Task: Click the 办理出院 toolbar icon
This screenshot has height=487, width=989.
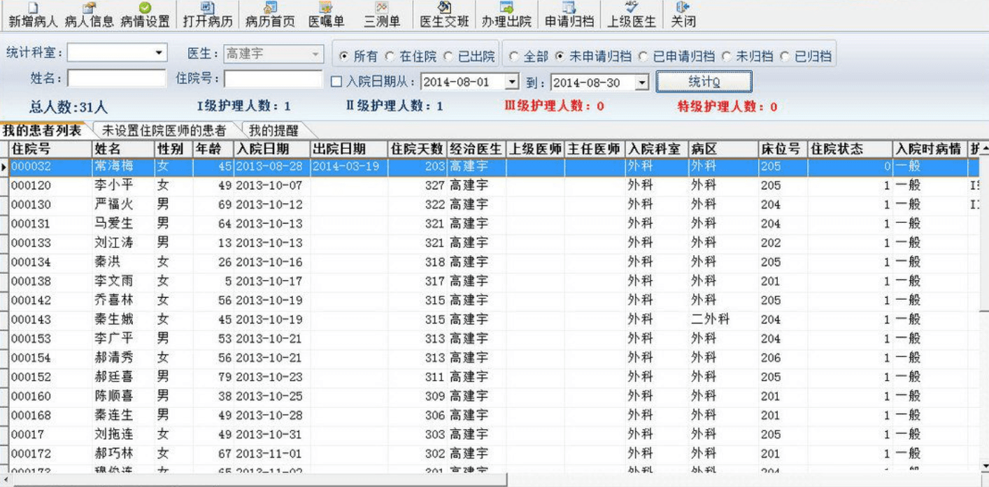Action: click(506, 15)
